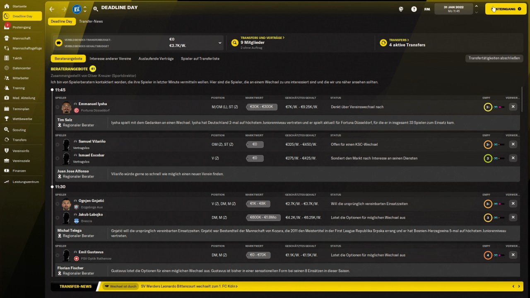
Task: Select radio button for Jakub Łabojko
Action: pos(58,218)
